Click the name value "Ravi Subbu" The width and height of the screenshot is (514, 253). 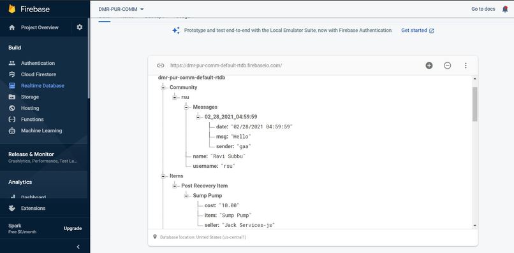coord(228,156)
